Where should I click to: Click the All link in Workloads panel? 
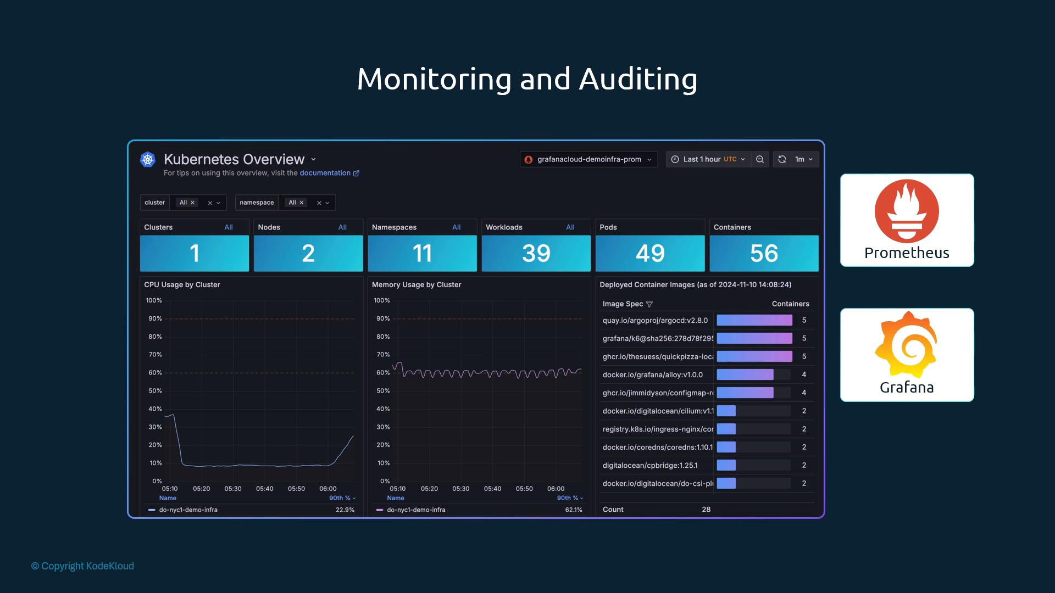point(570,227)
